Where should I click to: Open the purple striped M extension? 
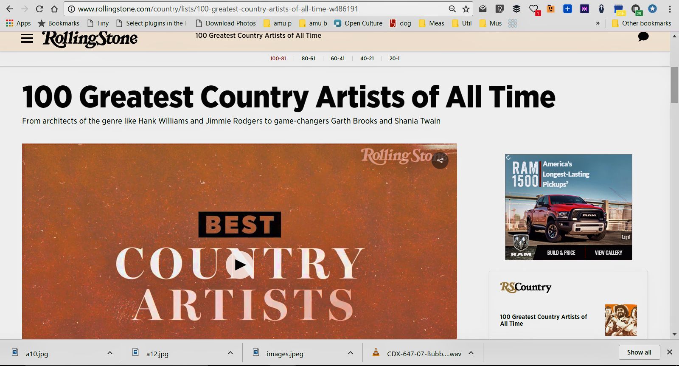point(584,8)
